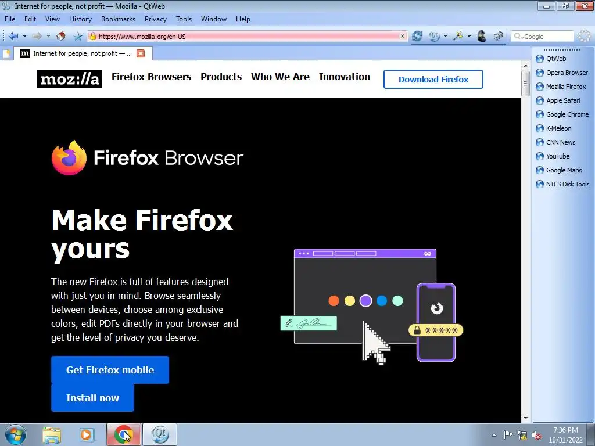Viewport: 595px width, 446px height.
Task: Open Apple Safari bookmark in sidebar
Action: 558,100
